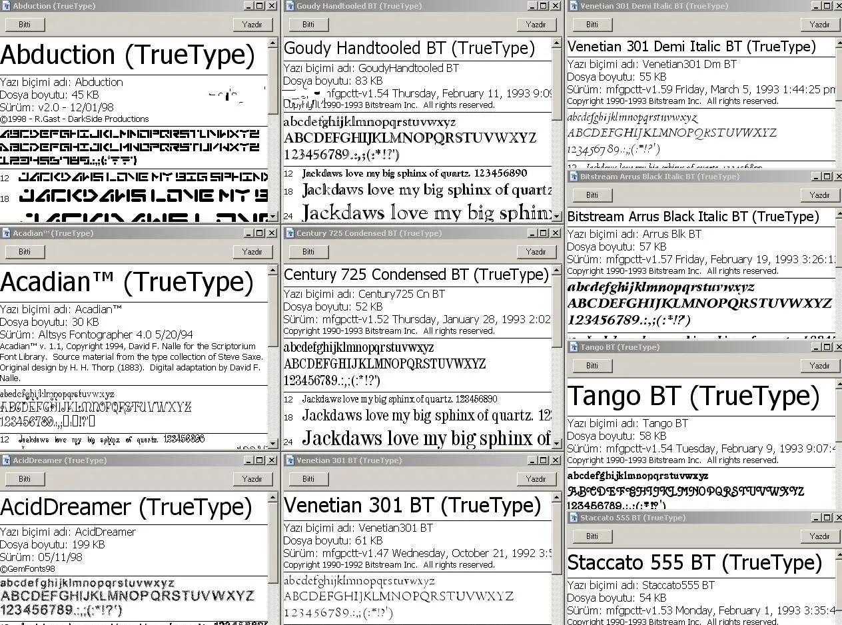Click Yazdır in the Staccato 555 BT window
Image resolution: width=842 pixels, height=625 pixels.
click(820, 536)
